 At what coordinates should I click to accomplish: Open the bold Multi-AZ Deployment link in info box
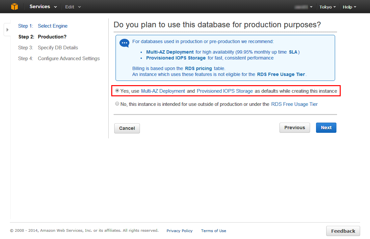pyautogui.click(x=170, y=52)
